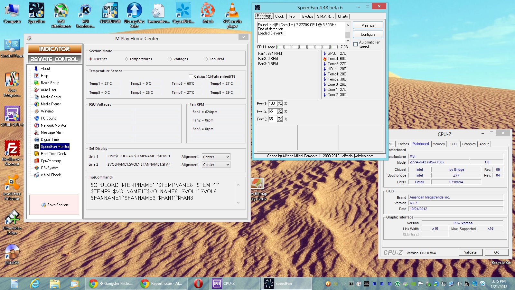
Task: Open CPUID CPU-Z desktop shortcut
Action: pyautogui.click(x=12, y=116)
